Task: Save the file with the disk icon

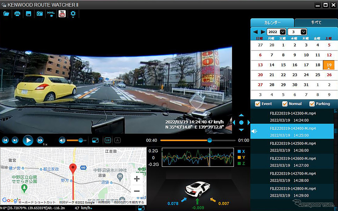Action: (x=28, y=14)
